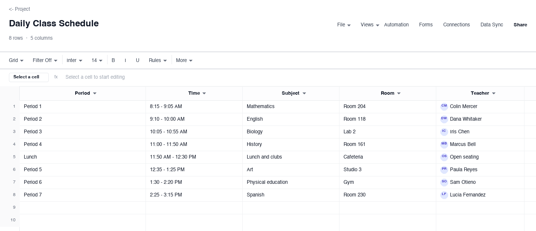Viewport: 536px width, 231px height.
Task: Open the Forms menu item
Action: click(x=426, y=25)
